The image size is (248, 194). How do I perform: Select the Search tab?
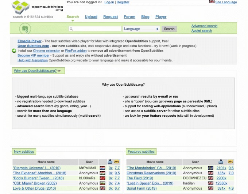point(73,17)
